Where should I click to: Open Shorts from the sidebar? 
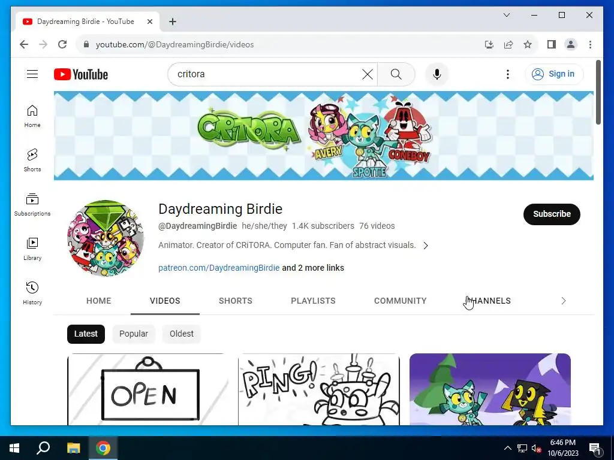[32, 161]
